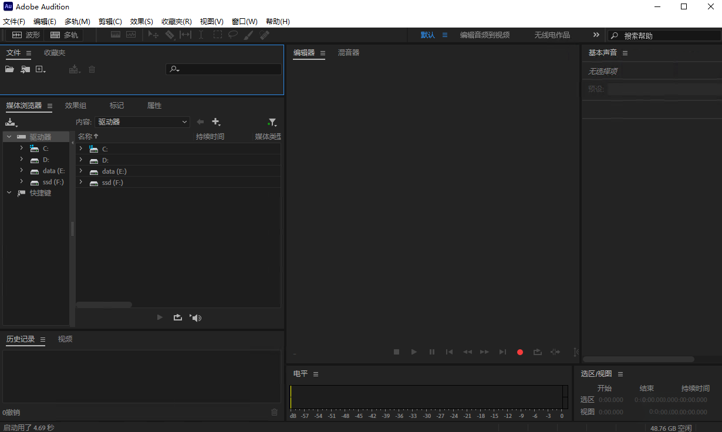Image resolution: width=722 pixels, height=432 pixels.
Task: Select the Paintbrush Selection tool
Action: point(248,35)
